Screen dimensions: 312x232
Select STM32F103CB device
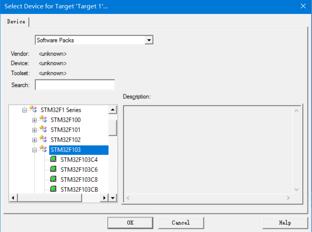[79, 189]
